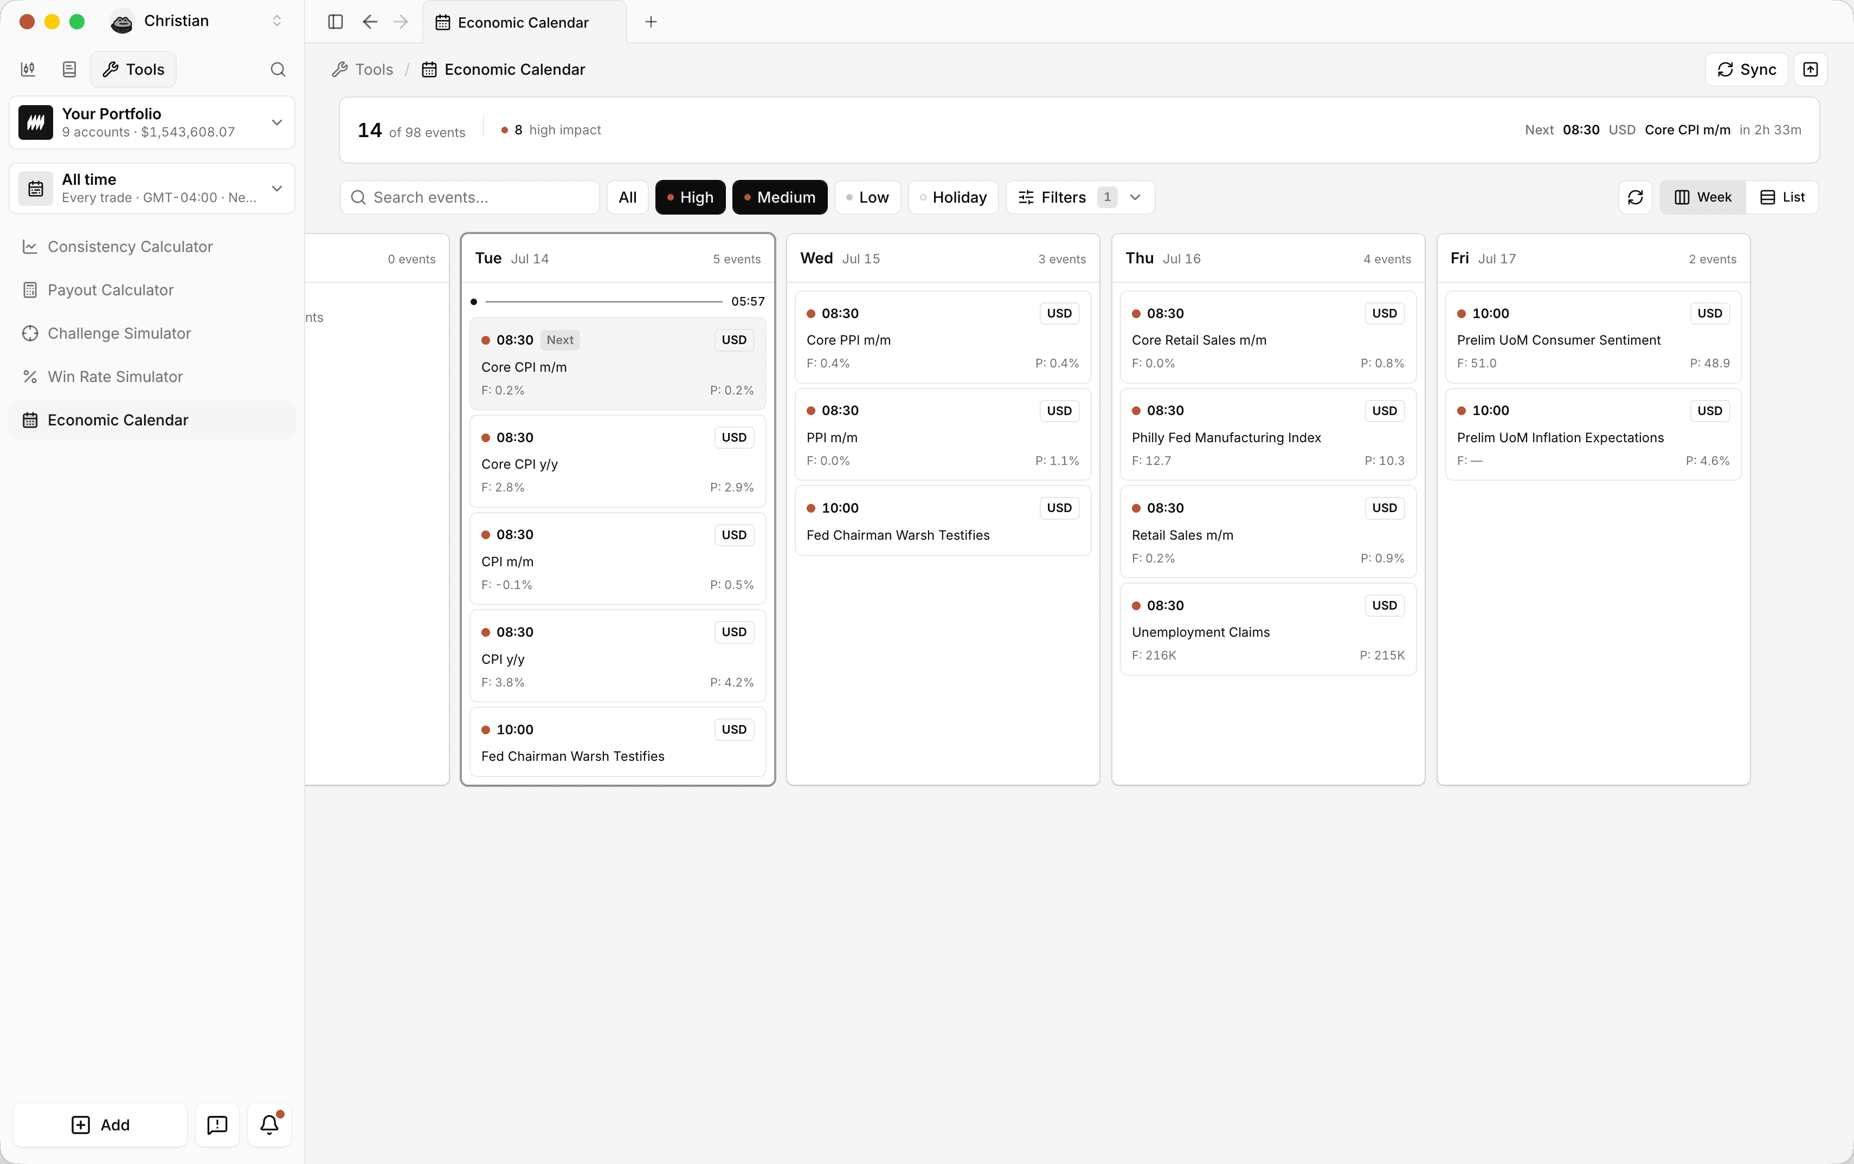Click the Fri Jul 17 column header

tap(1593, 258)
